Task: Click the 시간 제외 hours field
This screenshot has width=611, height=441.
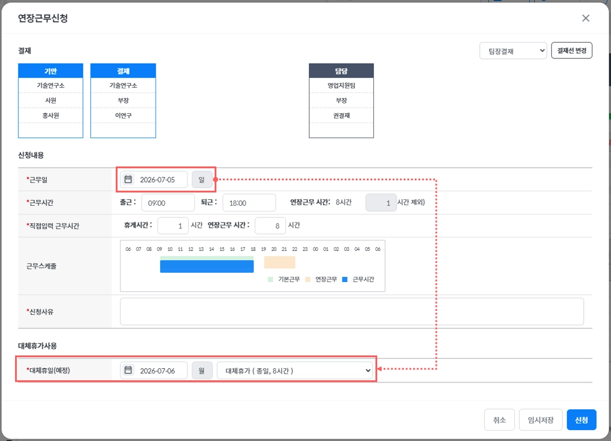Action: coord(381,203)
